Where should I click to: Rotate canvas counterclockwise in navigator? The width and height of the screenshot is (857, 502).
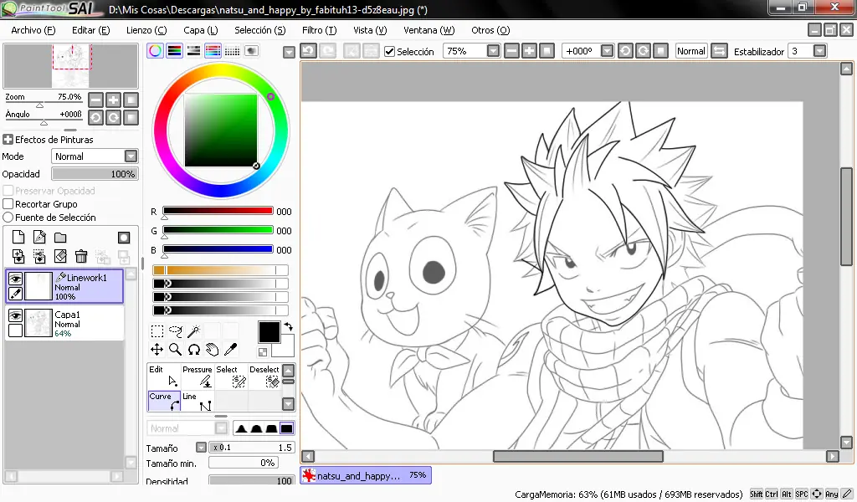tap(95, 117)
